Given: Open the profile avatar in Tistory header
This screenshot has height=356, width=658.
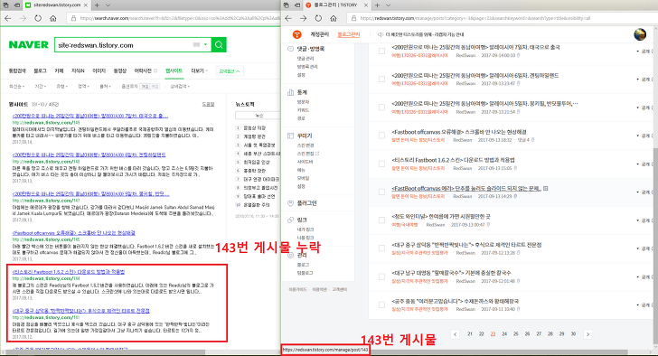Looking at the screenshot, I should point(640,34).
